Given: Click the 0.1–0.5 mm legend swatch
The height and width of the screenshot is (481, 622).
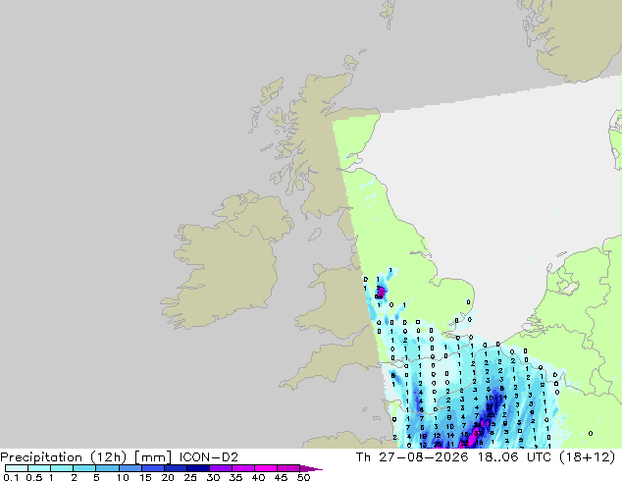Looking at the screenshot, I should coord(17,468).
